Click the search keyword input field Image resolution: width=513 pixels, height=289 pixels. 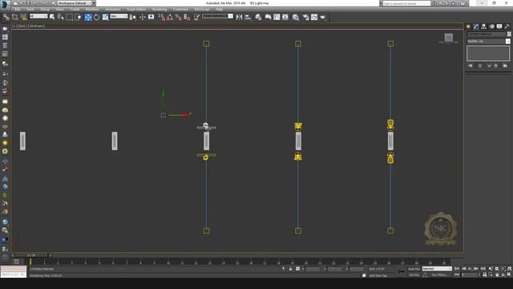click(x=406, y=3)
